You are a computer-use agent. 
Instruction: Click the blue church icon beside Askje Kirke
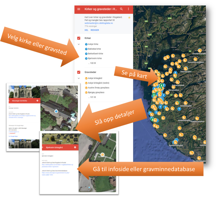click(x=86, y=44)
